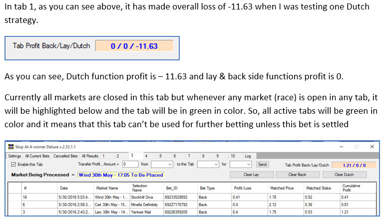Open the 'for' dropdown selector

[x=244, y=164]
